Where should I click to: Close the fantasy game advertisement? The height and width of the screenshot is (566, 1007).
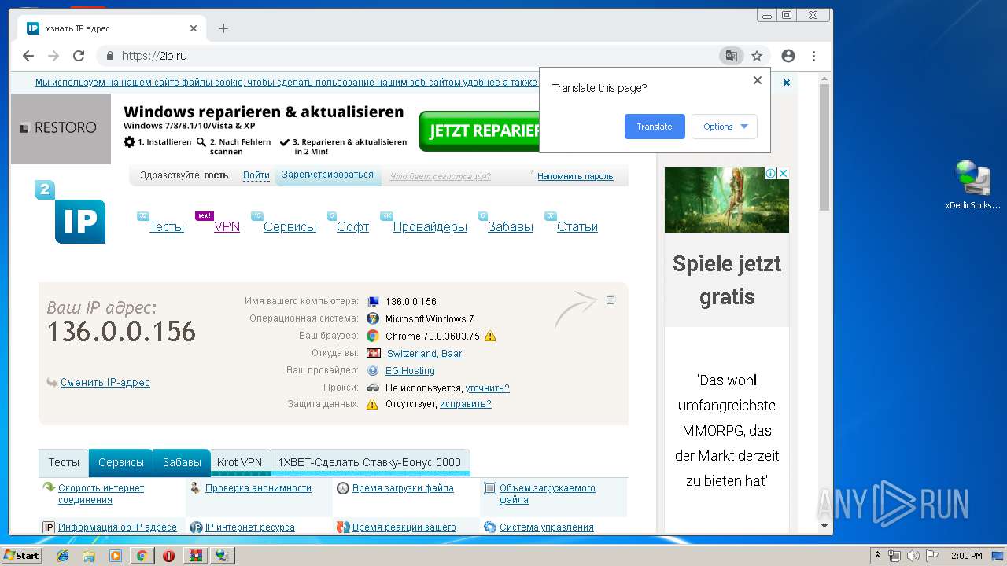[784, 173]
